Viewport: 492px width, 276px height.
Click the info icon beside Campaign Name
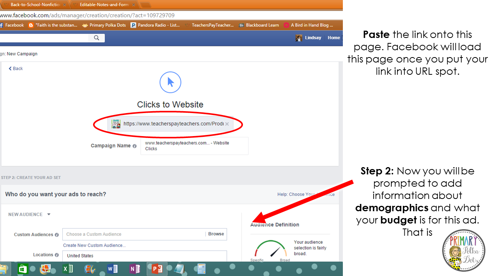coord(135,146)
